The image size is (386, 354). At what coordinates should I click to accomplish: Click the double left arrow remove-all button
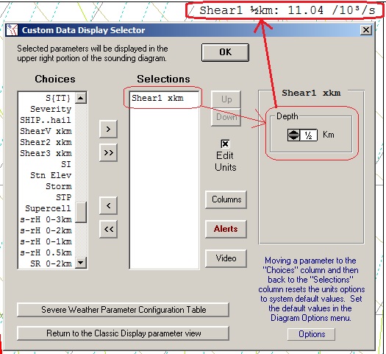108,229
